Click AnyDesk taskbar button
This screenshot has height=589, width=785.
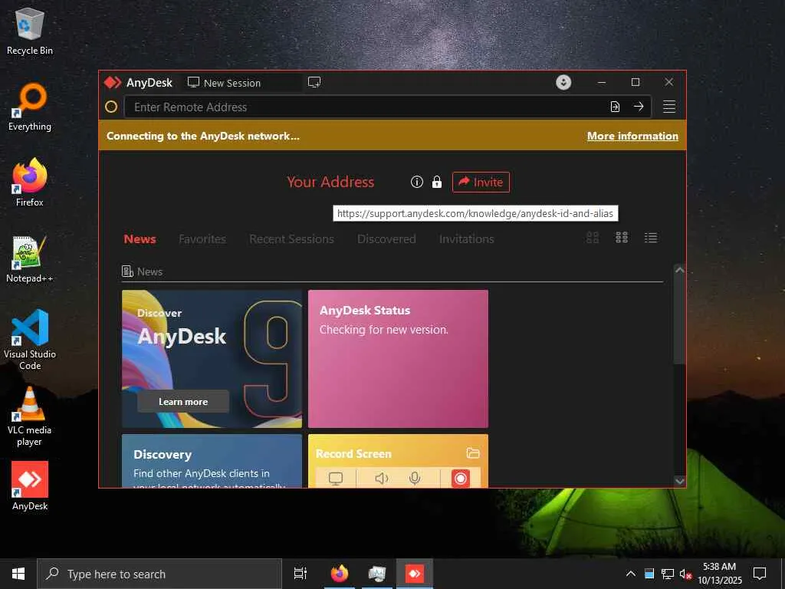tap(415, 574)
